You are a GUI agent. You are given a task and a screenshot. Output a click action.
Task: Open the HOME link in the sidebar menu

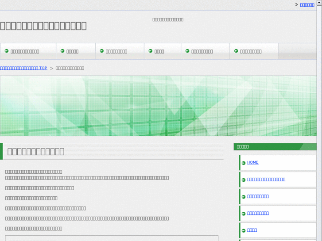(252, 162)
